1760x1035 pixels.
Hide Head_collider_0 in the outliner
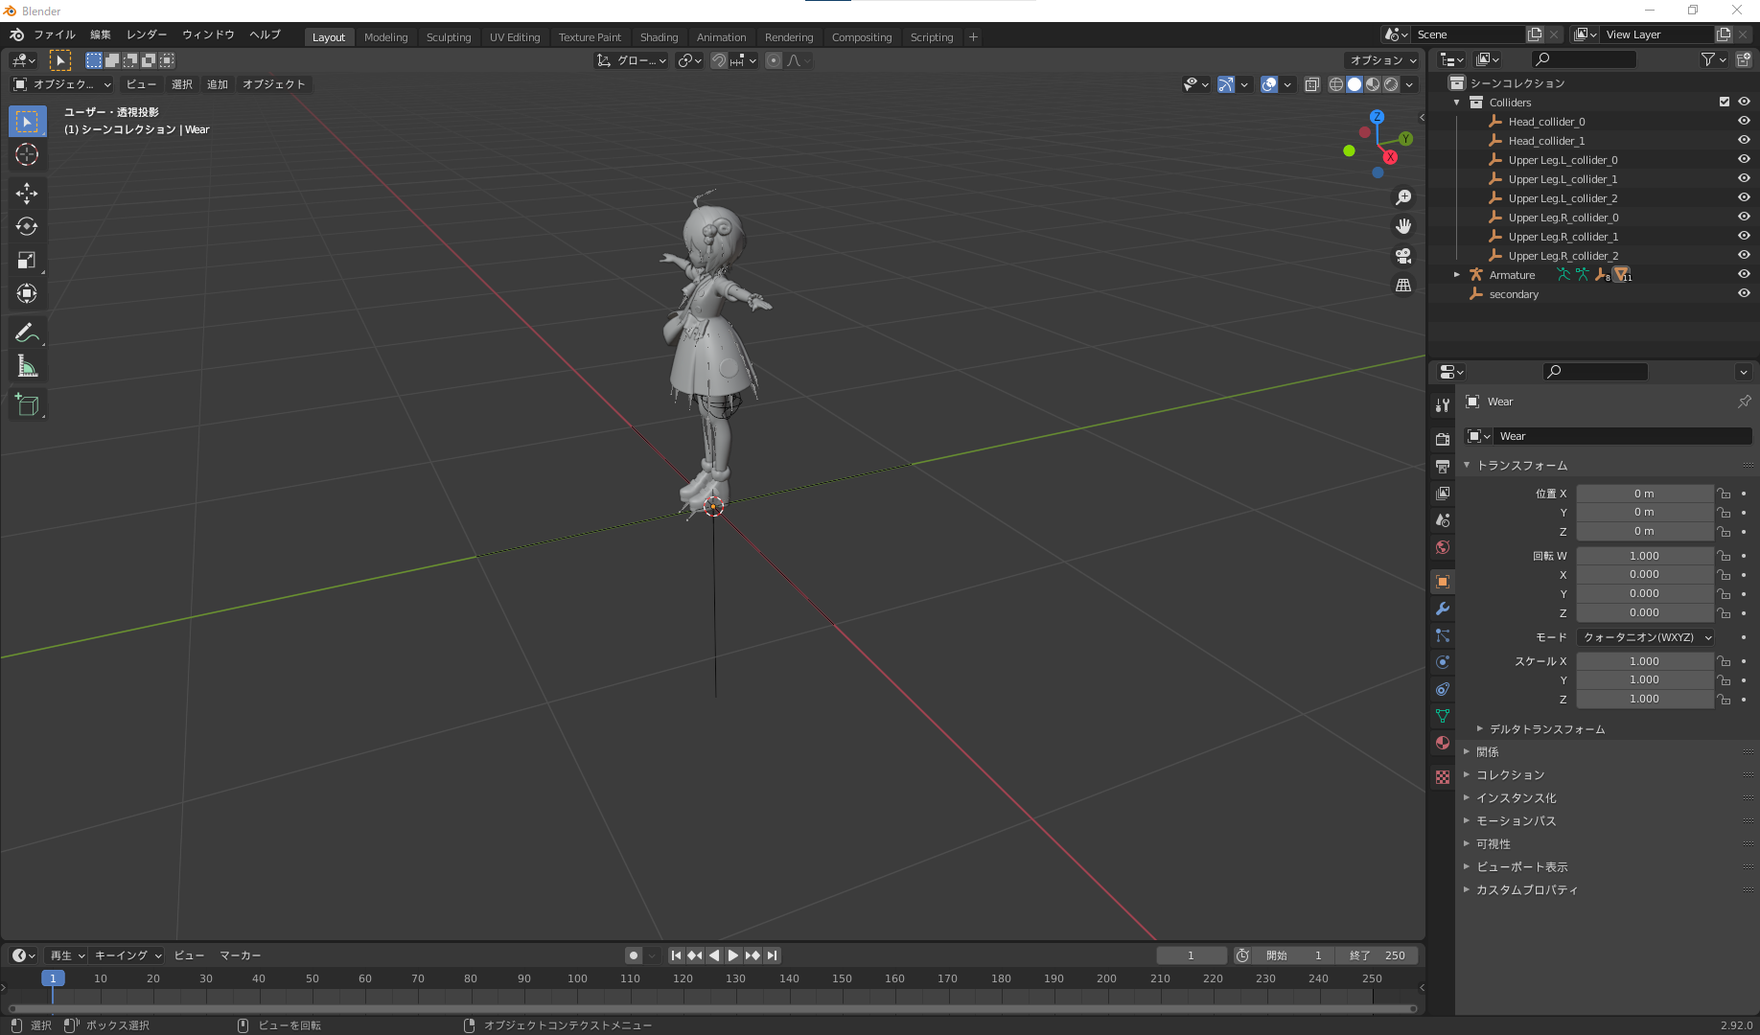[x=1744, y=122]
